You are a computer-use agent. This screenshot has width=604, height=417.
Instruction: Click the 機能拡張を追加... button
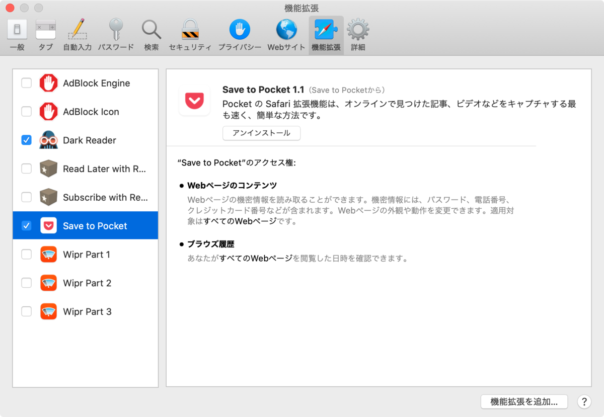pos(524,402)
